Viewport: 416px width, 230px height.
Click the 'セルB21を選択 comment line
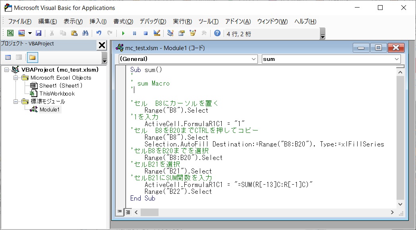click(155, 164)
